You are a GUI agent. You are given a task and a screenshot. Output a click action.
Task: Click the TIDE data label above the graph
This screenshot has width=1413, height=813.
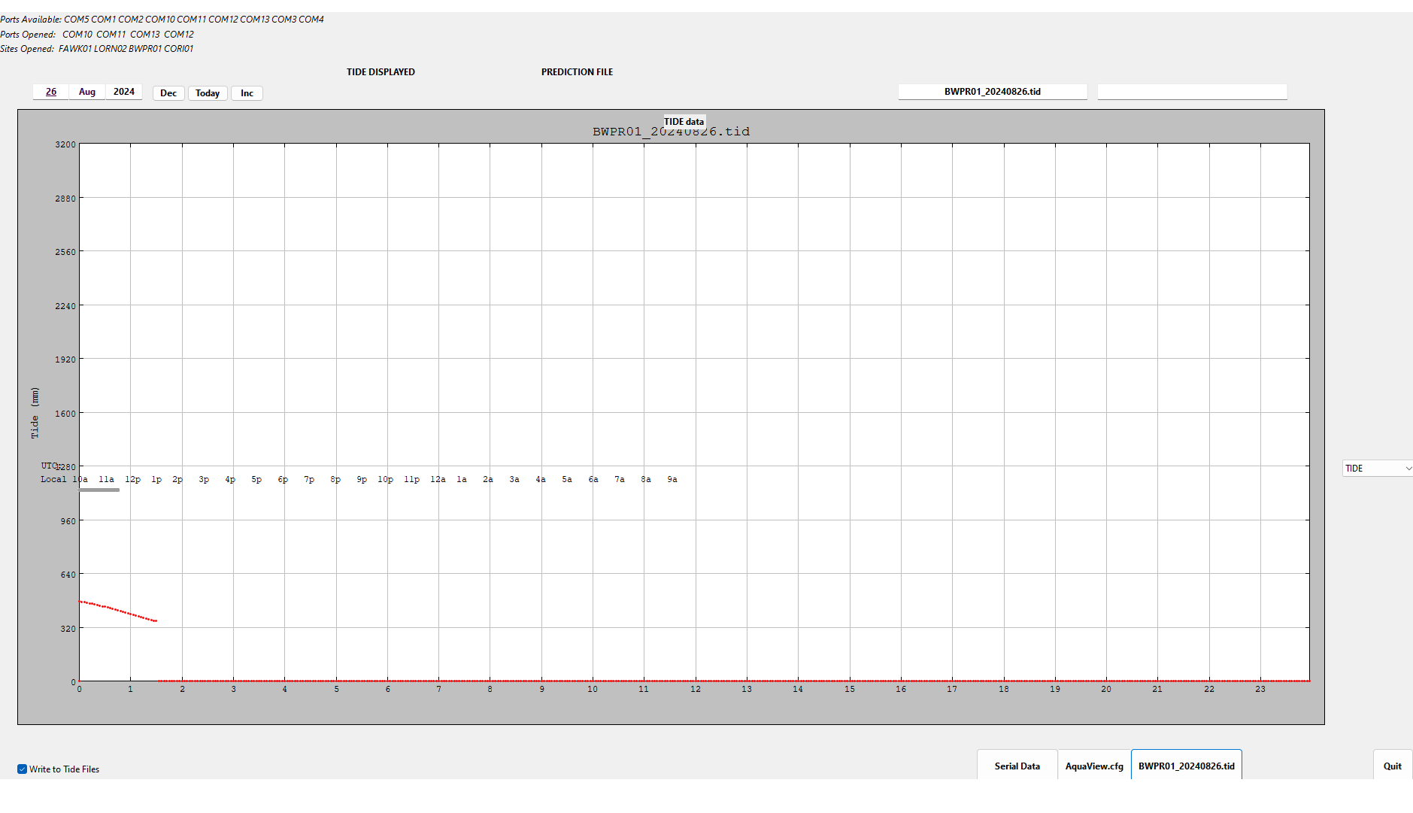click(684, 120)
